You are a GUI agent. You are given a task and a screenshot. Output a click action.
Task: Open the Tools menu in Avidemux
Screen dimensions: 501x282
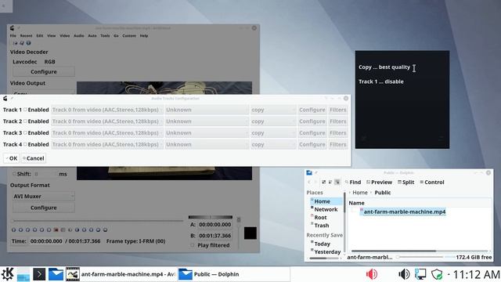point(105,36)
